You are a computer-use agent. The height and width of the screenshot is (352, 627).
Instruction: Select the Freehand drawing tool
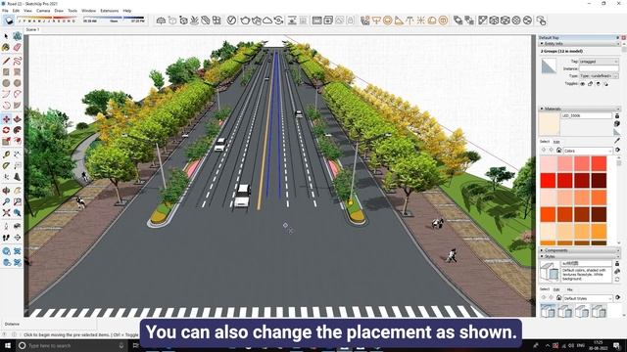(18, 61)
